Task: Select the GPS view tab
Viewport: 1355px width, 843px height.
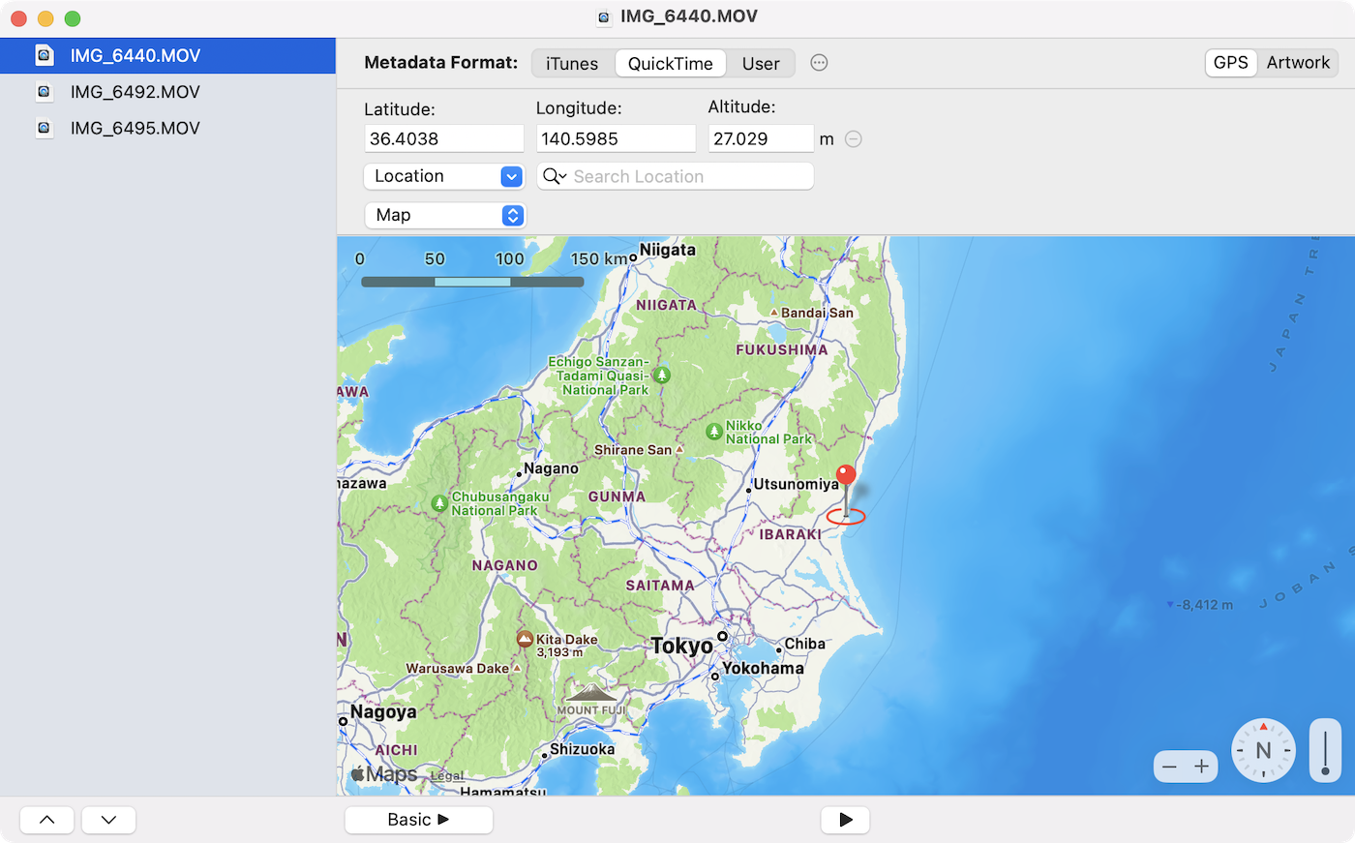Action: [x=1230, y=63]
